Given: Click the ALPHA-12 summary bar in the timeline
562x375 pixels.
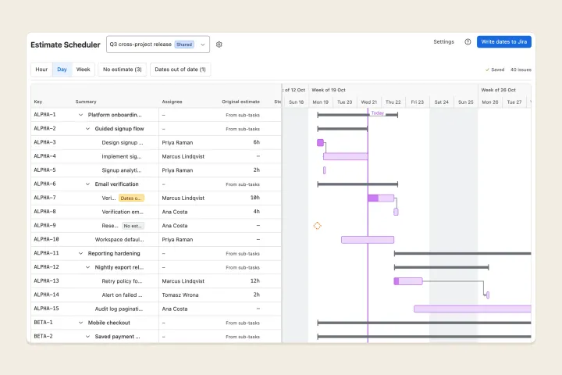Looking at the screenshot, I should 442,267.
